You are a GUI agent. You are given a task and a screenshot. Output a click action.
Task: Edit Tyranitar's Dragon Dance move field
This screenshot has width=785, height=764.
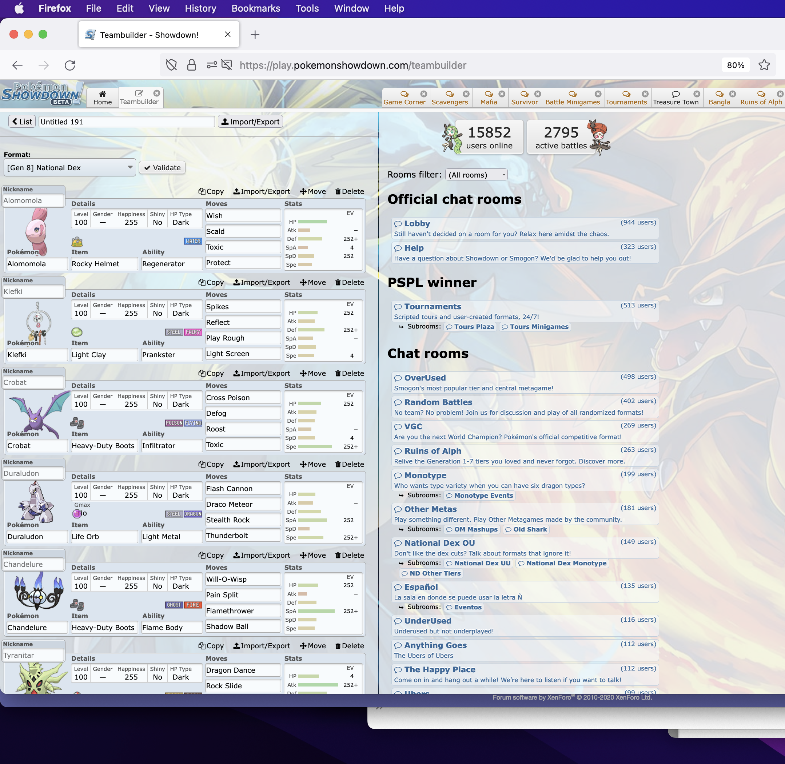point(243,670)
